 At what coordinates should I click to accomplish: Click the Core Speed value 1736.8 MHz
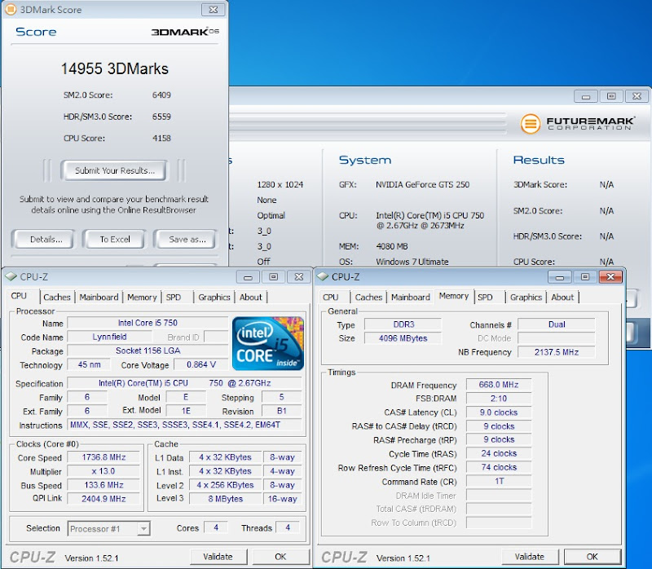tap(104, 457)
